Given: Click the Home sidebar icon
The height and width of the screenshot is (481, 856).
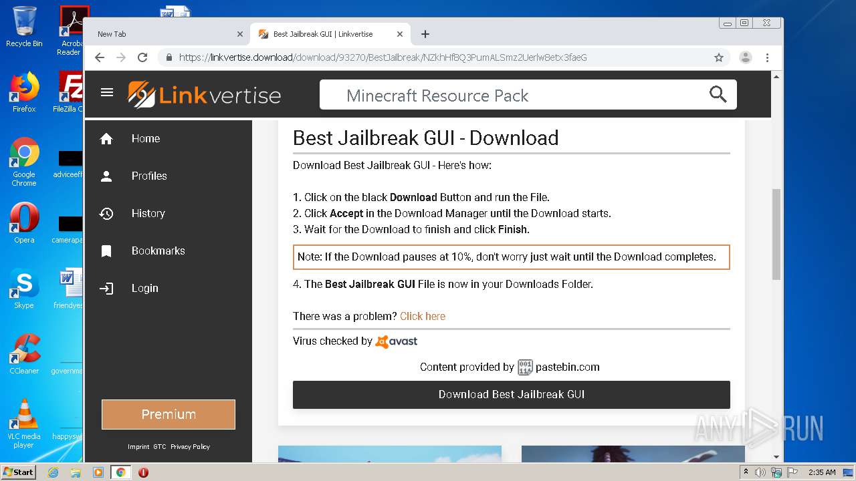Looking at the screenshot, I should coord(106,138).
